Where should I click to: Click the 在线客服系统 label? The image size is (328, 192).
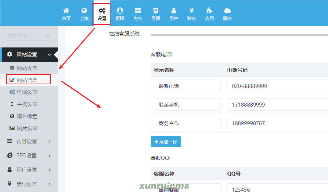click(x=124, y=34)
